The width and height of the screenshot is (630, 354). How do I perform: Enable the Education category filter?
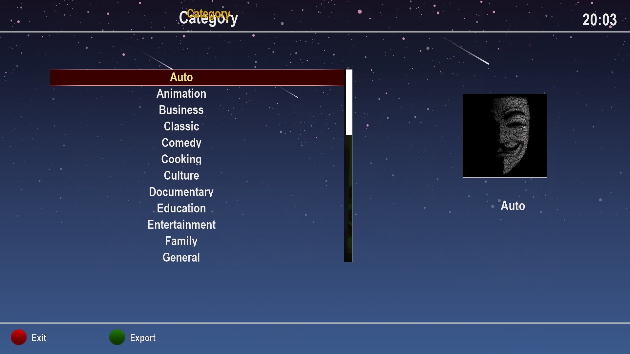(x=181, y=208)
